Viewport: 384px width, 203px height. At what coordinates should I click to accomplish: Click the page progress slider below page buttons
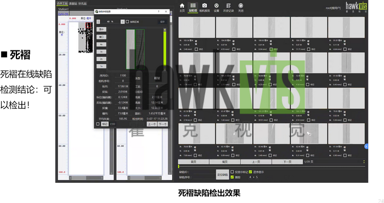pyautogui.click(x=272, y=166)
